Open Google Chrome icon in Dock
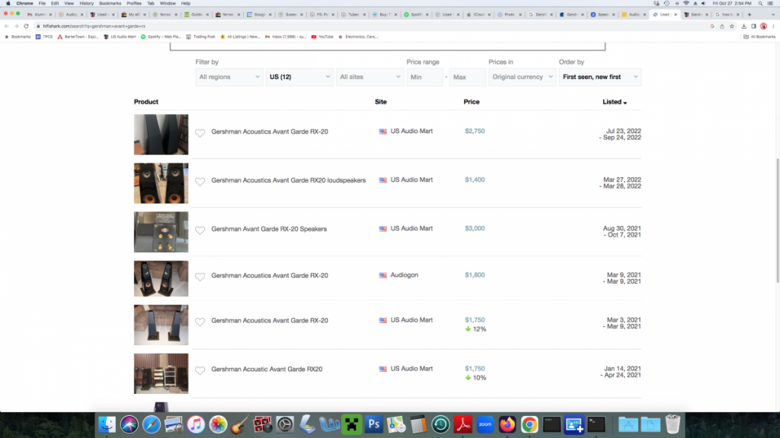The width and height of the screenshot is (780, 438). click(x=530, y=424)
